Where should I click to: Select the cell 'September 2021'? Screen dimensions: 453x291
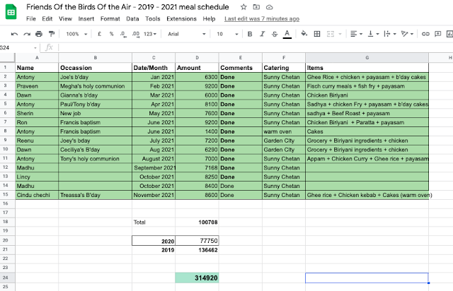point(154,168)
